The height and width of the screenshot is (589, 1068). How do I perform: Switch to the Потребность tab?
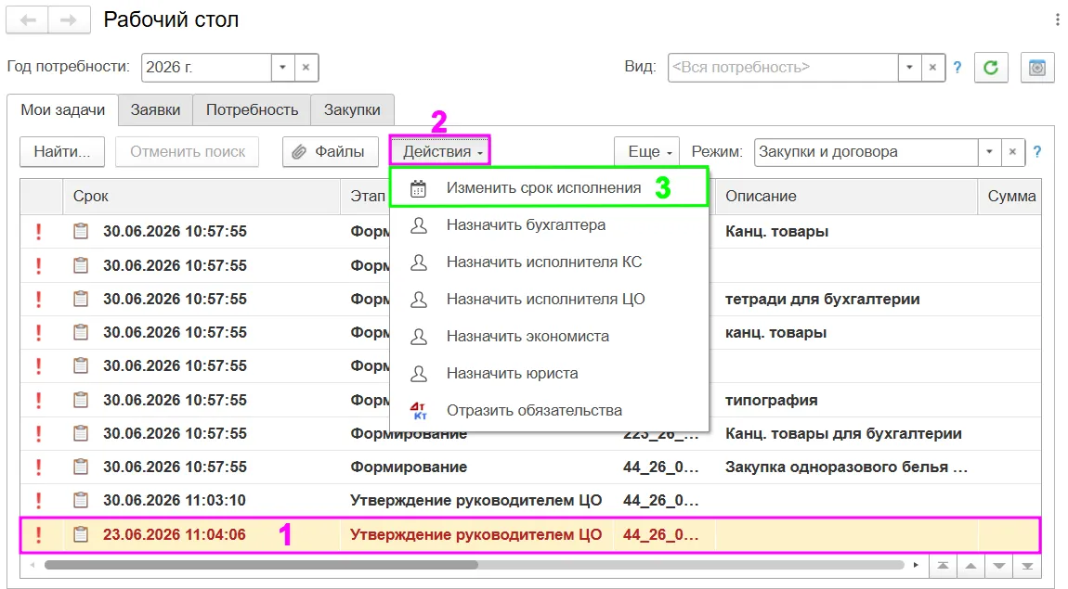(252, 110)
